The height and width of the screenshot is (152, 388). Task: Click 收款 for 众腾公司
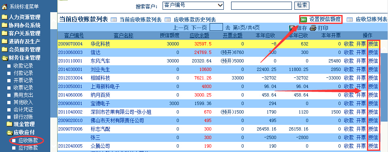[349, 146]
